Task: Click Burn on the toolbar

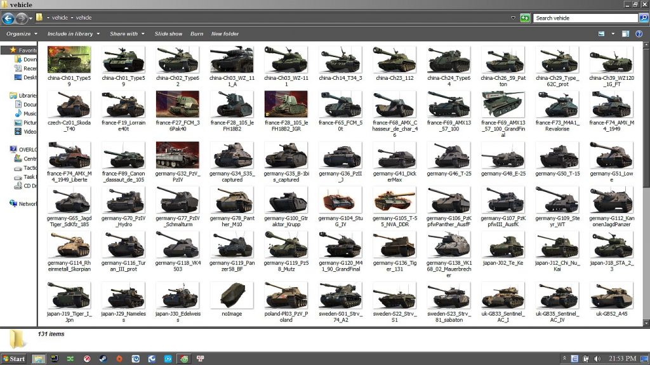Action: (197, 34)
